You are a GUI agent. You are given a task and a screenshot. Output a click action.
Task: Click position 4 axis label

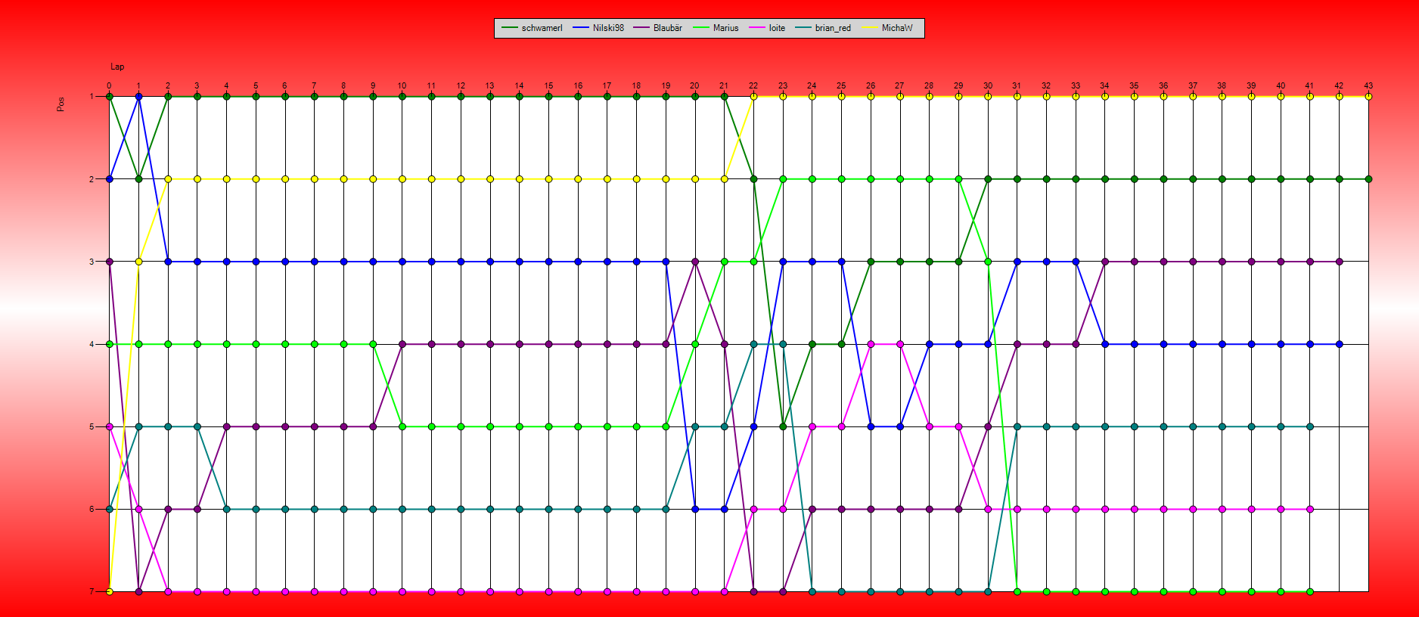click(x=92, y=344)
